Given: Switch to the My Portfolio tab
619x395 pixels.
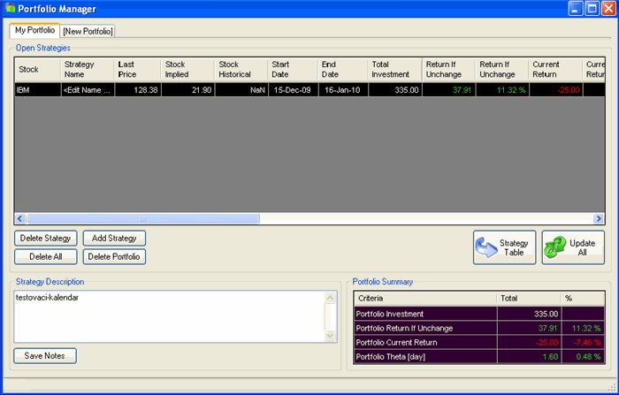Looking at the screenshot, I should [34, 31].
